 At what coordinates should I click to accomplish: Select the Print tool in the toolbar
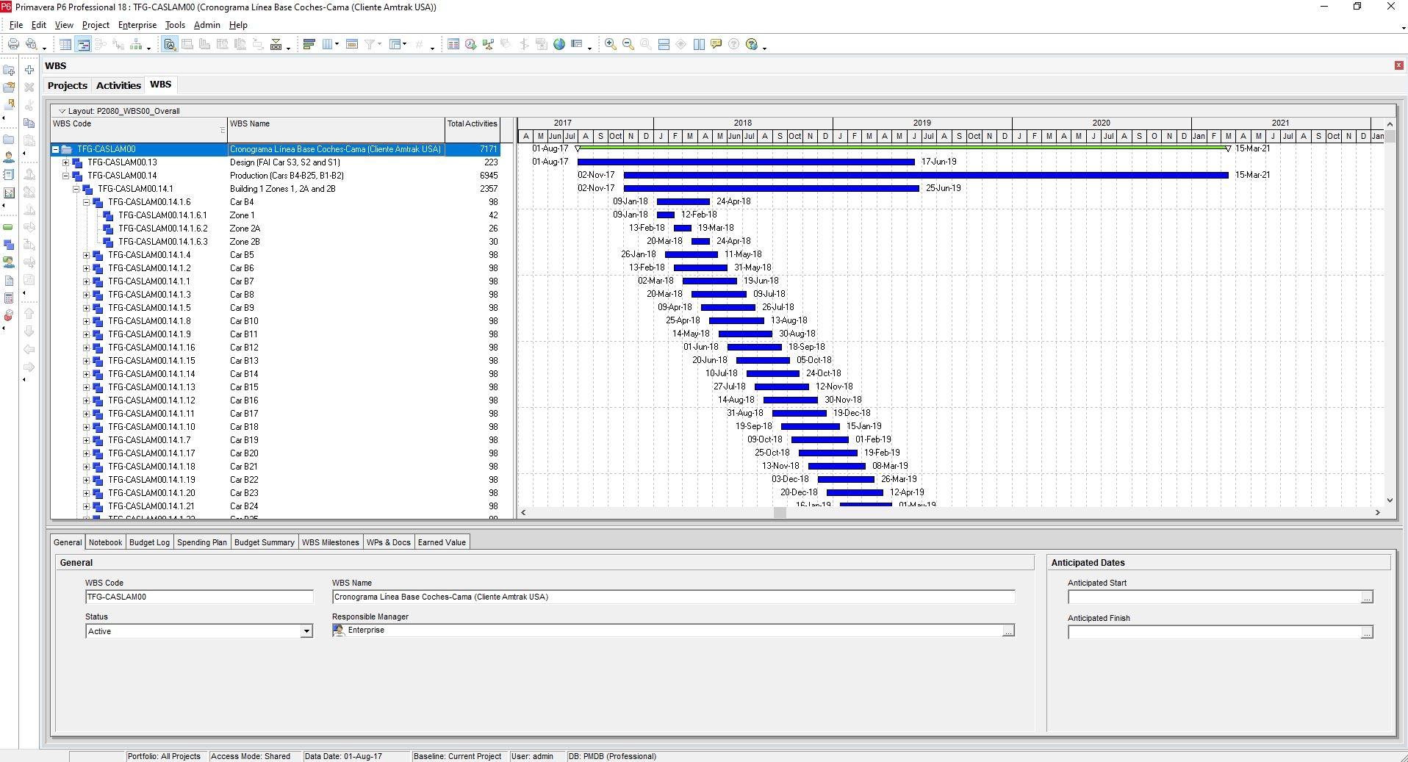[x=12, y=44]
